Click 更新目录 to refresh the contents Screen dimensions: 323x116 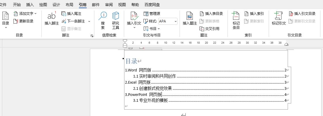click(23, 21)
